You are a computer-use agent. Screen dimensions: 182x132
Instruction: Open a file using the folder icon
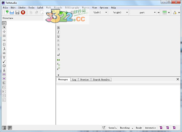(x=12, y=12)
